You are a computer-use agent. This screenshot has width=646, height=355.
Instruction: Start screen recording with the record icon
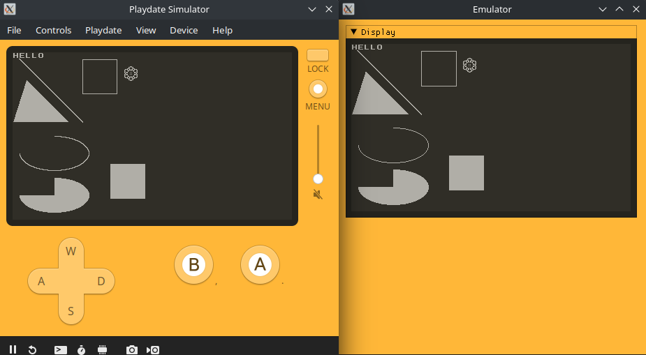[x=153, y=349]
